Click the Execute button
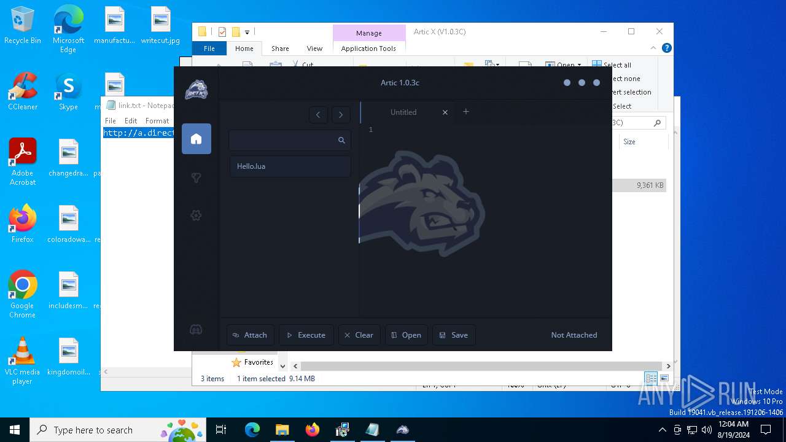Screen dimensions: 786x442 coord(306,335)
